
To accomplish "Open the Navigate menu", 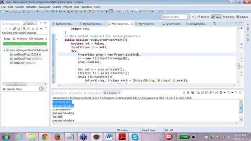I will click(44, 7).
